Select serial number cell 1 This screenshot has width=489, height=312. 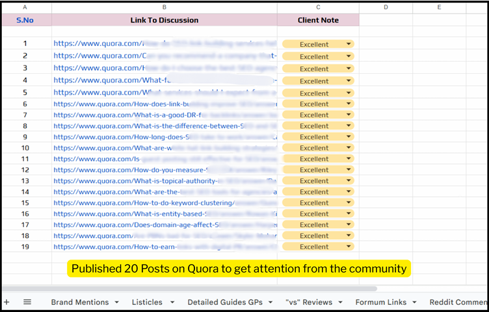click(25, 43)
